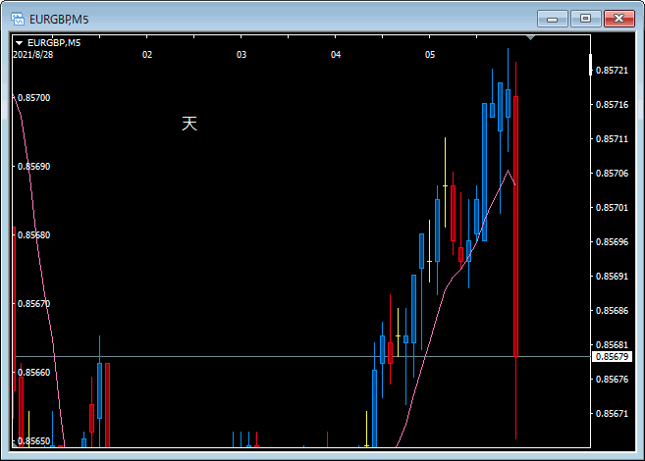Click the chart window icon beside EURGBP,M5 title
Viewport: 645px width, 461px height.
coord(18,19)
